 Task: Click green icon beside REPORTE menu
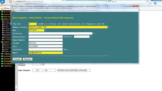pos(2,59)
